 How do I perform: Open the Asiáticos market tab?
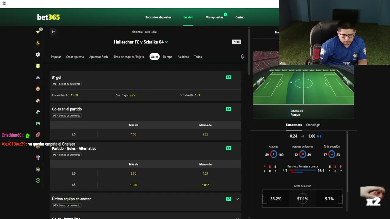(x=183, y=57)
